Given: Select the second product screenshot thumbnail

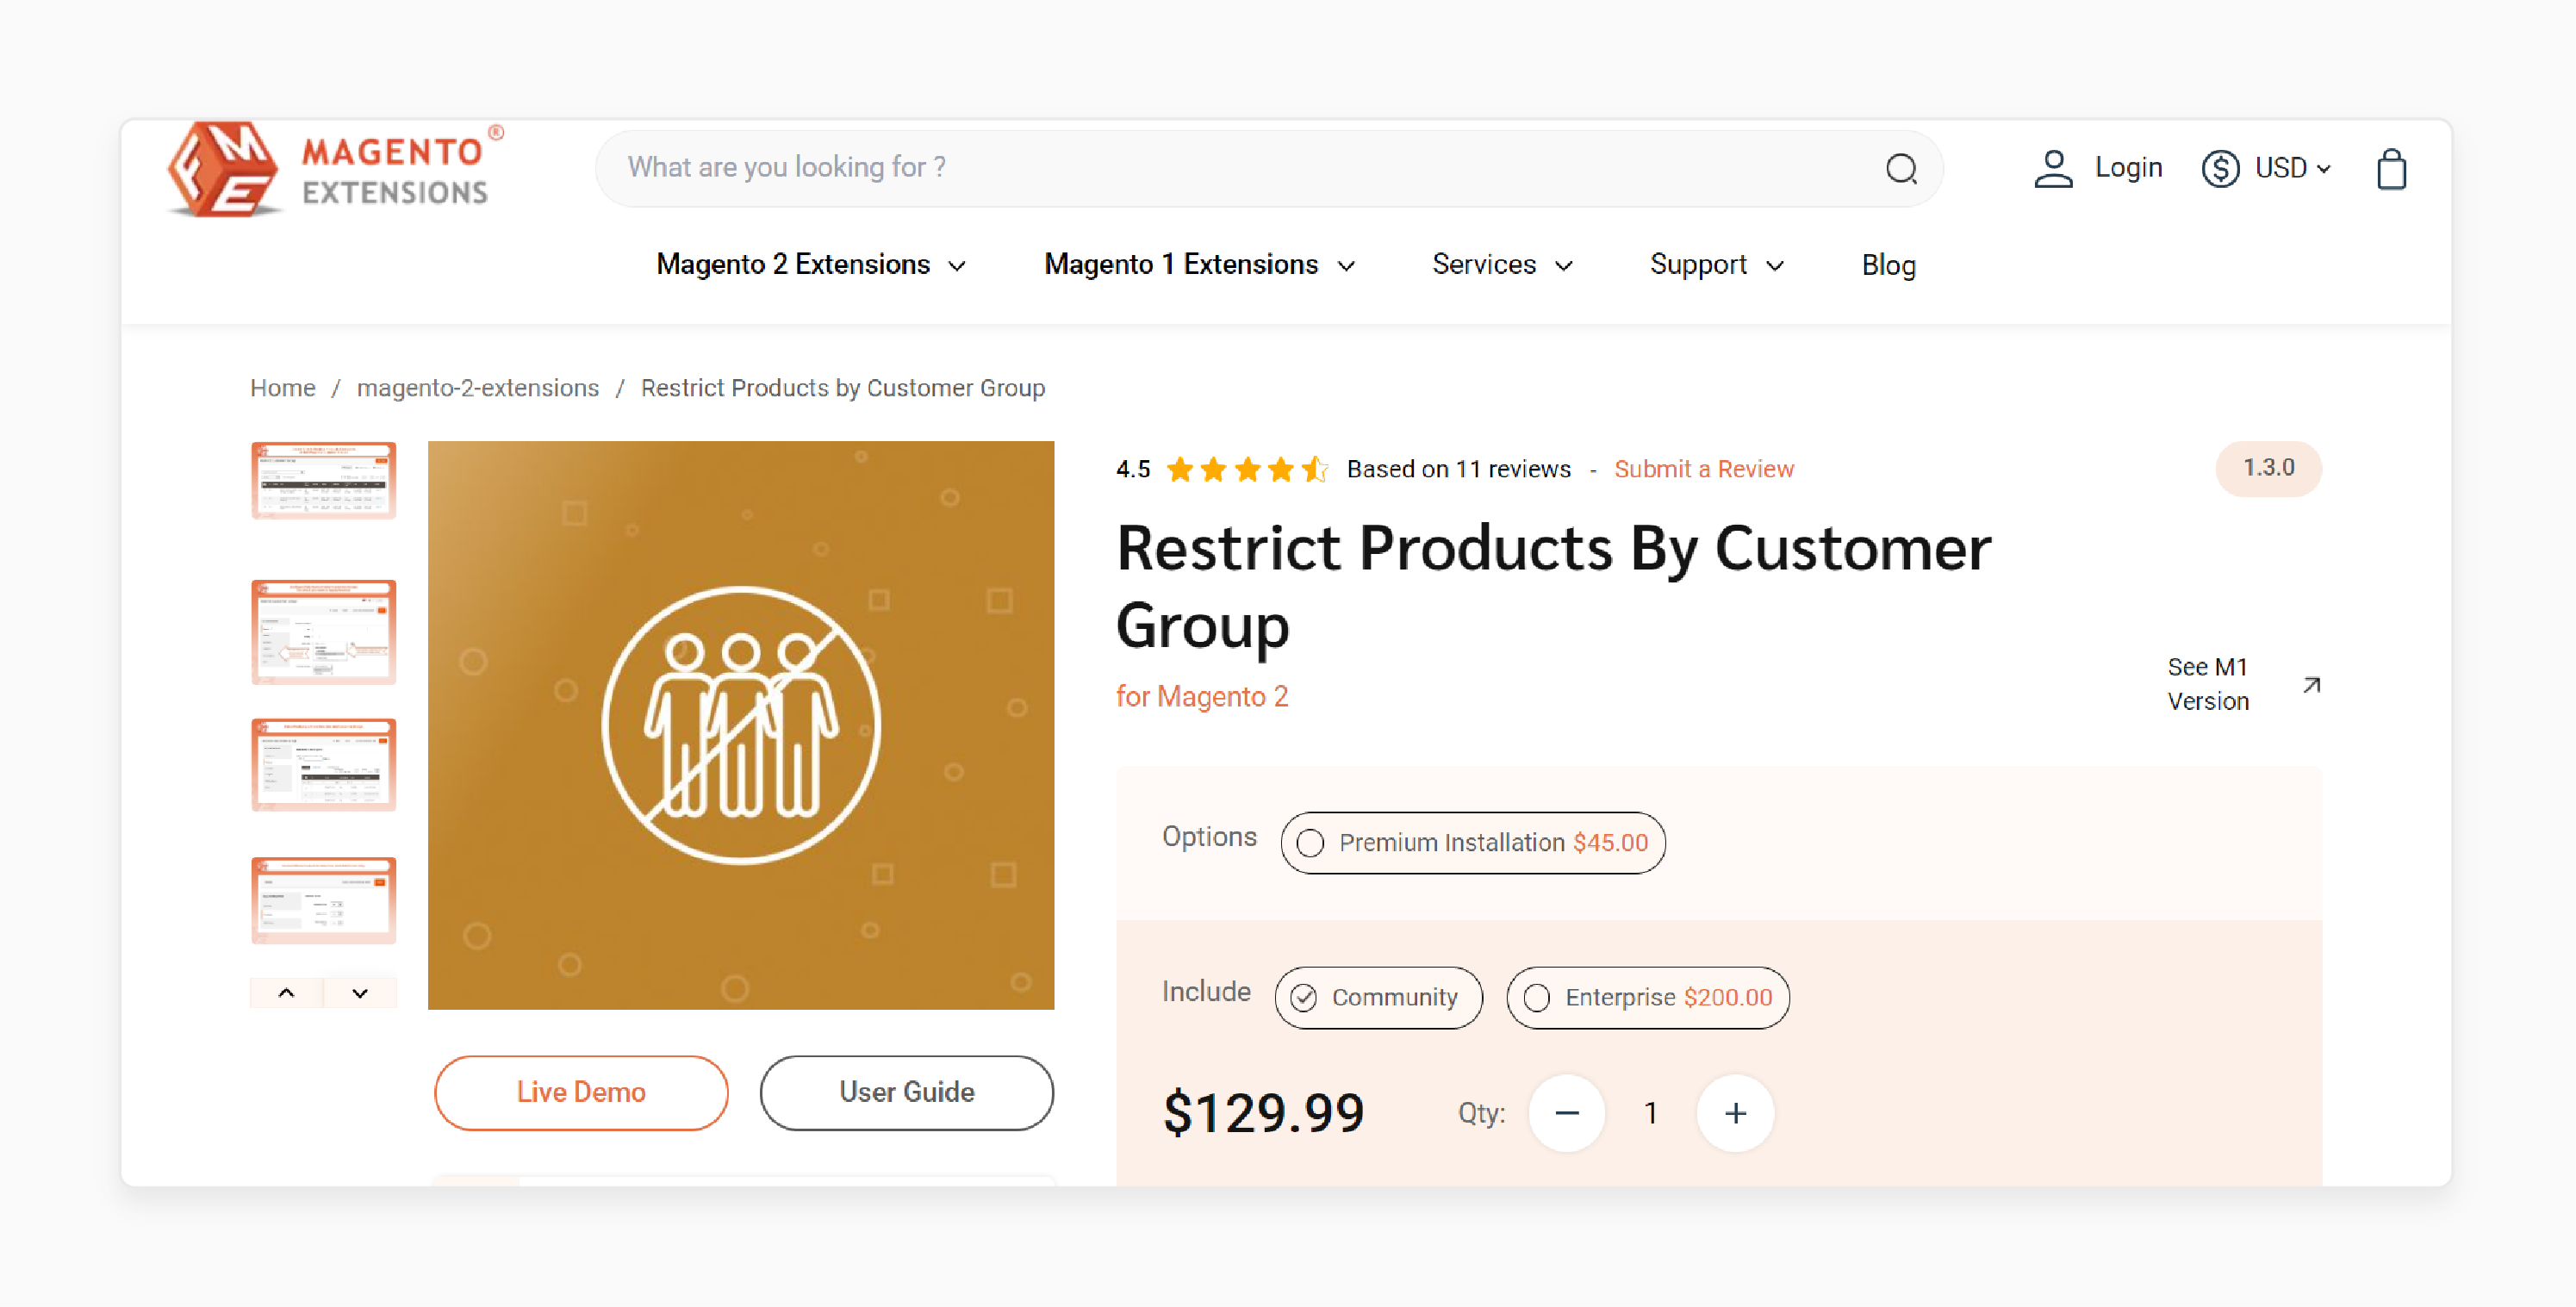Looking at the screenshot, I should (x=323, y=632).
